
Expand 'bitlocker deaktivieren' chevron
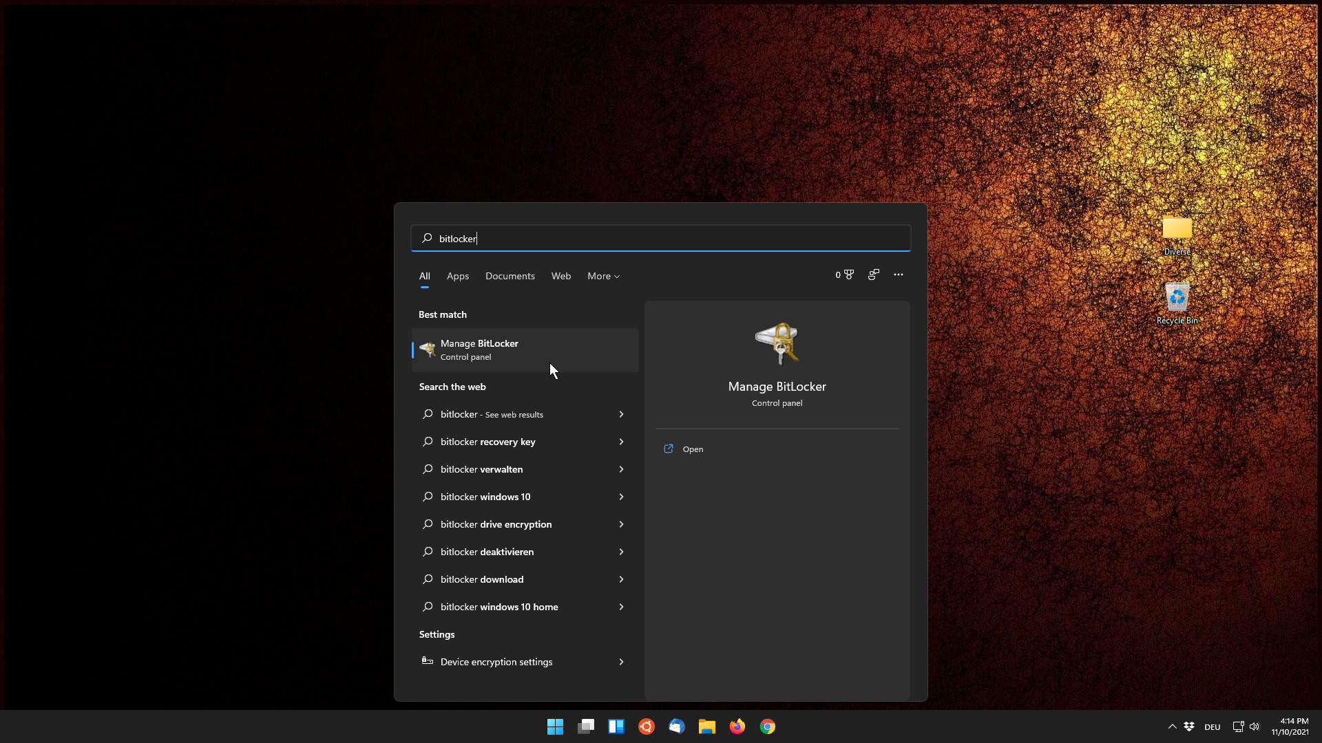pyautogui.click(x=621, y=552)
